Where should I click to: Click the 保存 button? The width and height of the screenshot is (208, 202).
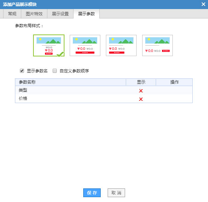click(x=92, y=193)
